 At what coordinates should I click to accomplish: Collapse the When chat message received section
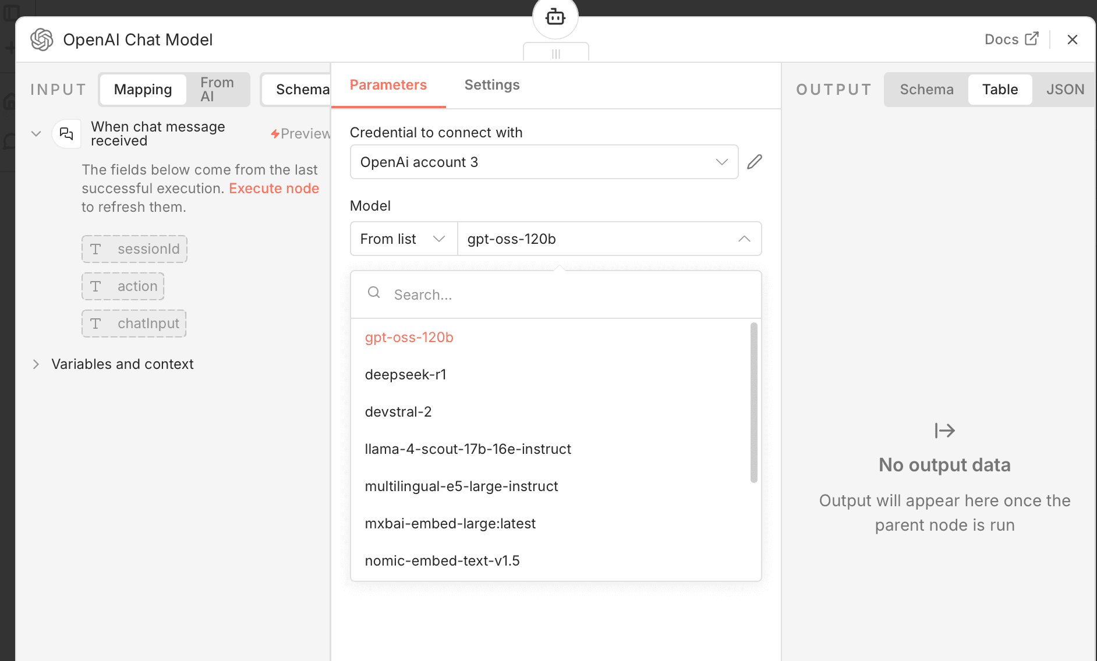36,134
